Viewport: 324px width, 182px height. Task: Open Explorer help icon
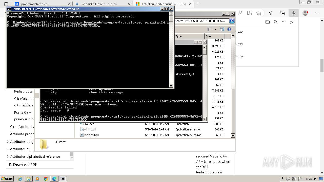pyautogui.click(x=229, y=29)
